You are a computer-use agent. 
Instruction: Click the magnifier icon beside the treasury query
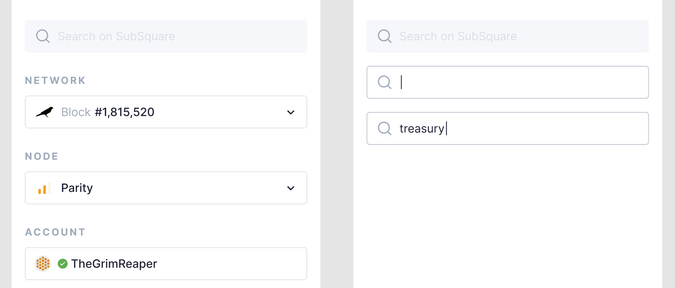pos(385,128)
